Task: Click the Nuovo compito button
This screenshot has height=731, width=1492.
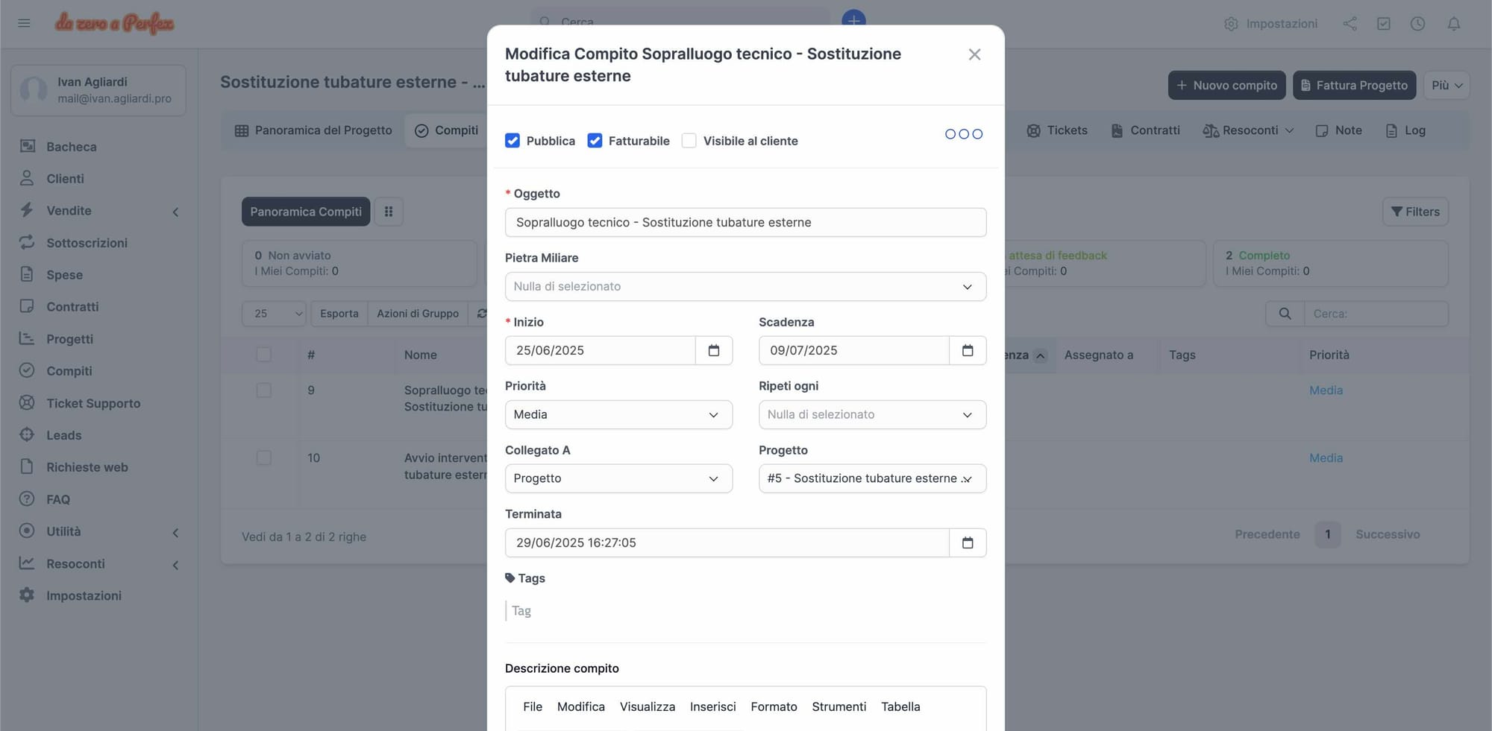Action: 1226,86
